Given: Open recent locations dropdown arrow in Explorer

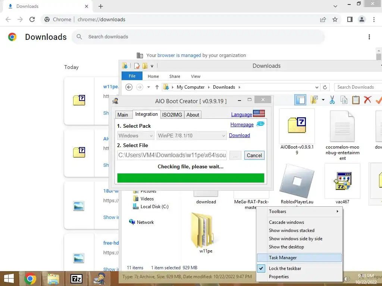Looking at the screenshot, I should [x=148, y=87].
